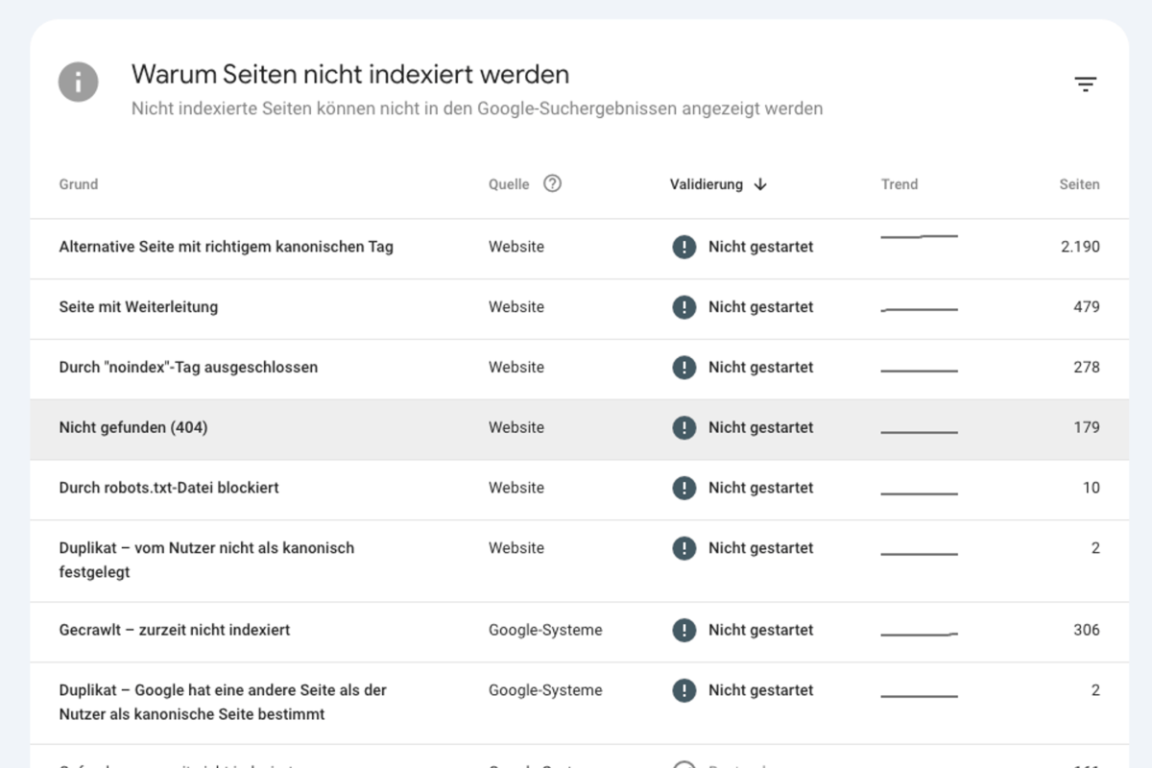
Task: Select 'Durch robots.txt-Datei blockiert' reason
Action: coord(169,488)
